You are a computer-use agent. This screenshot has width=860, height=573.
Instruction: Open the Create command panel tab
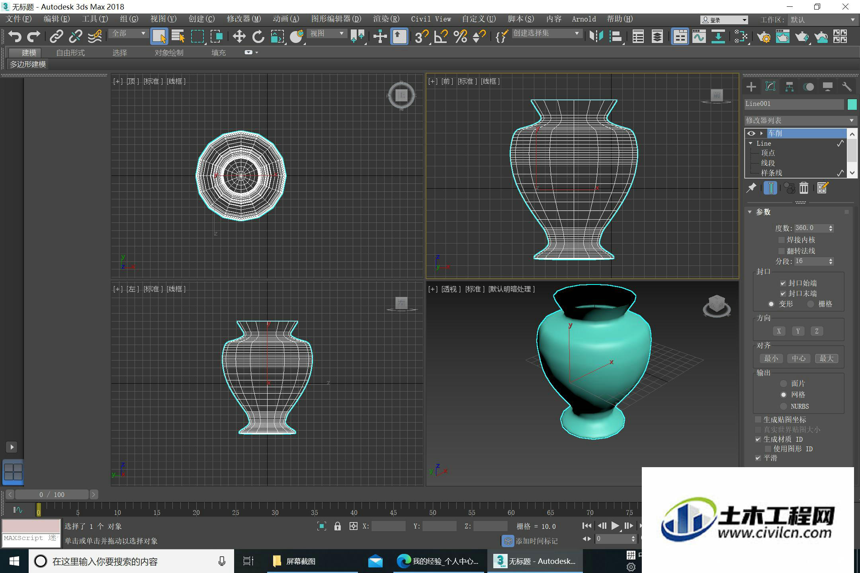pyautogui.click(x=751, y=87)
